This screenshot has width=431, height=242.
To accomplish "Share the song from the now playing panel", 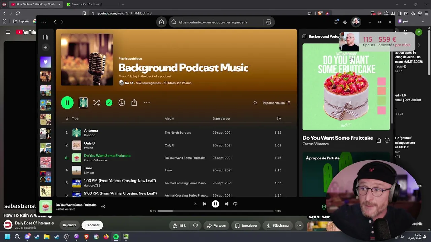I will coord(379,140).
